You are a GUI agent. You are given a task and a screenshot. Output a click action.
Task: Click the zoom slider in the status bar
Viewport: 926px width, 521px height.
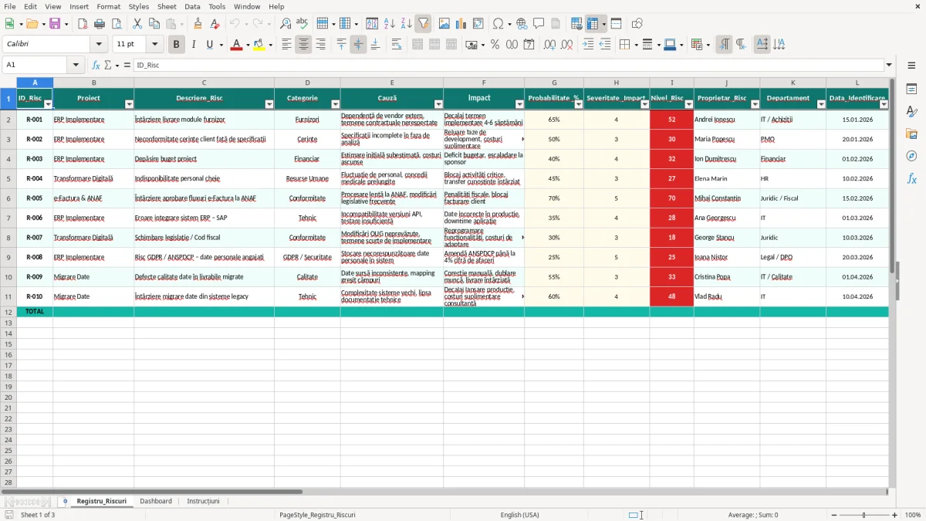pyautogui.click(x=863, y=515)
